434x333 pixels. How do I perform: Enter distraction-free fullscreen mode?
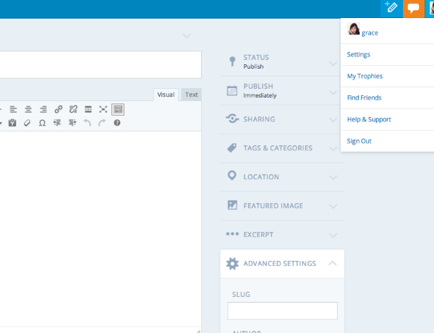coord(103,109)
